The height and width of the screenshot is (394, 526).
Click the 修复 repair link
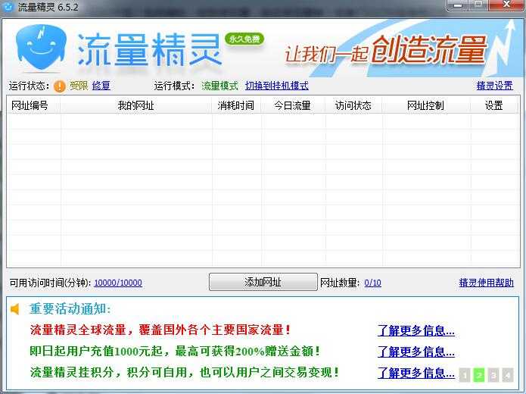pyautogui.click(x=101, y=86)
